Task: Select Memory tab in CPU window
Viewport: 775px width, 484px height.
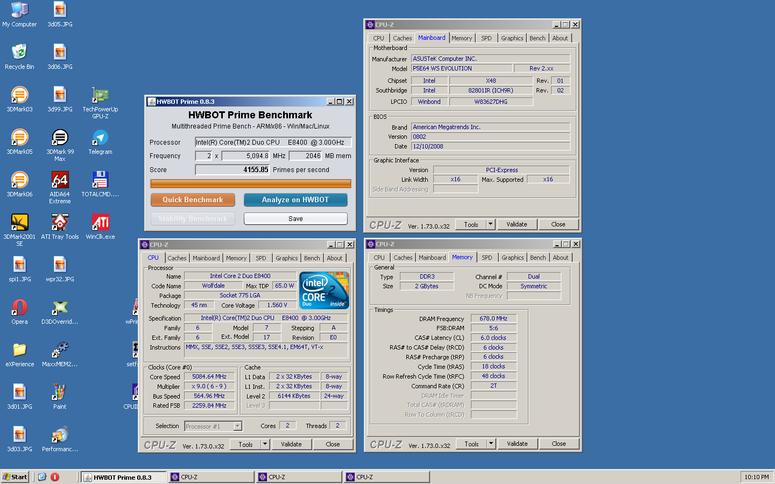Action: coord(236,258)
